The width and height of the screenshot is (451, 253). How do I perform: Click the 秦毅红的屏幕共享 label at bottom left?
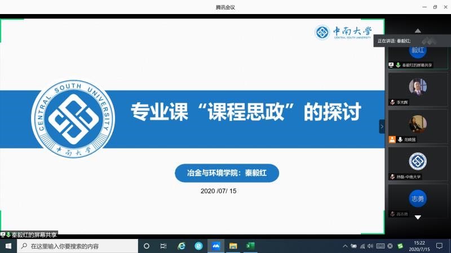[x=34, y=234]
